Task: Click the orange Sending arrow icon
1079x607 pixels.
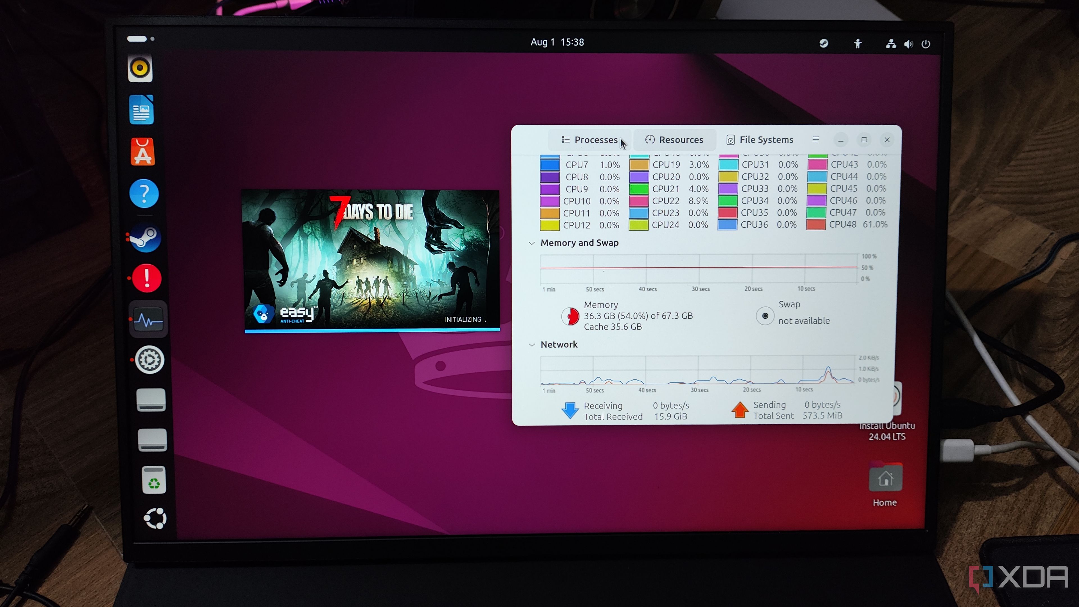Action: 740,410
